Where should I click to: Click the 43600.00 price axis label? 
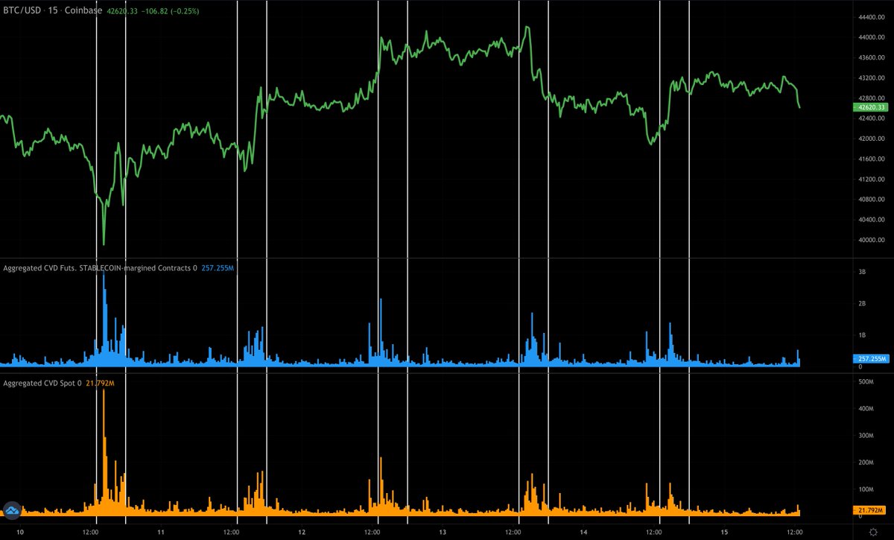[x=871, y=57]
